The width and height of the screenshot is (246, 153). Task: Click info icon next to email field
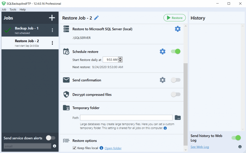click(x=54, y=146)
